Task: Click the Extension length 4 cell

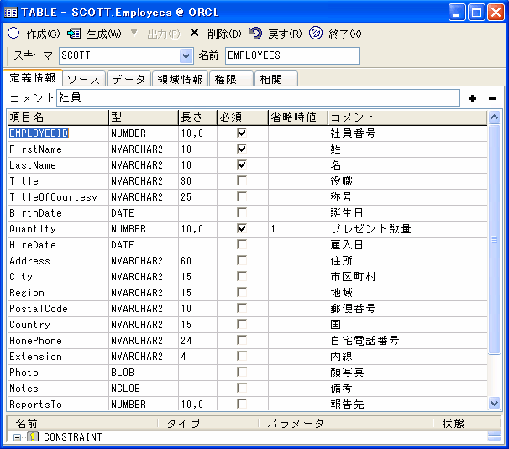Action: 197,357
